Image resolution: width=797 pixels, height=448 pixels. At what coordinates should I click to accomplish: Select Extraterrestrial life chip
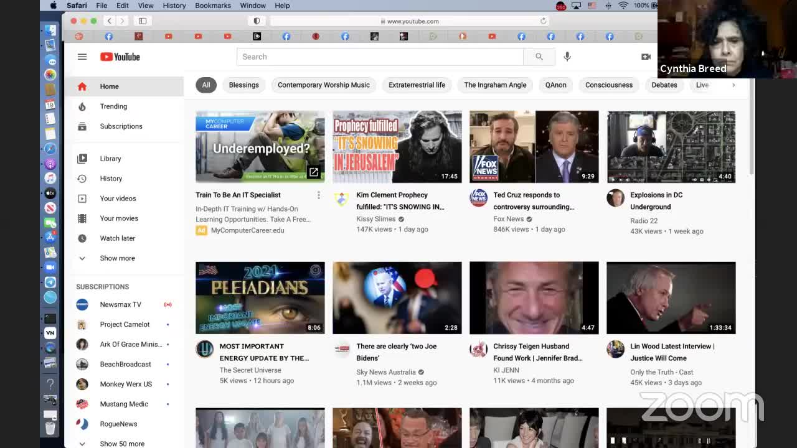[417, 85]
